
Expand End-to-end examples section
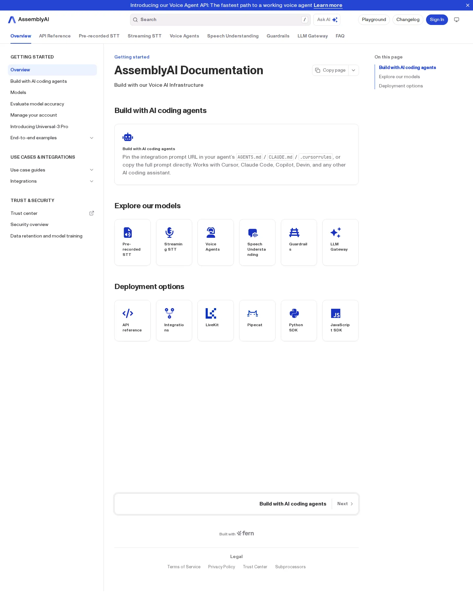tap(92, 138)
